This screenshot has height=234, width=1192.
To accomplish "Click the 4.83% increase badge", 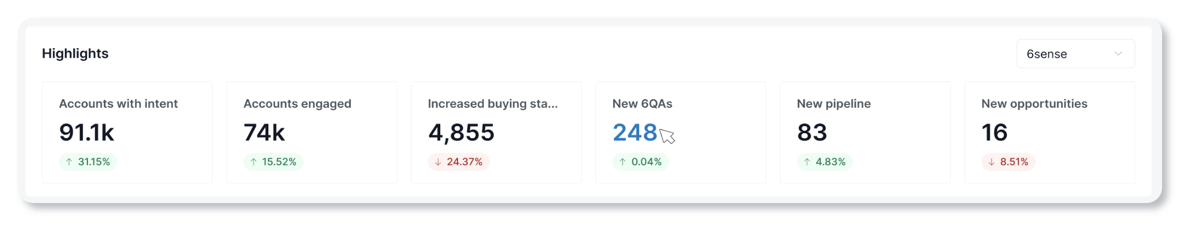I will pyautogui.click(x=825, y=162).
